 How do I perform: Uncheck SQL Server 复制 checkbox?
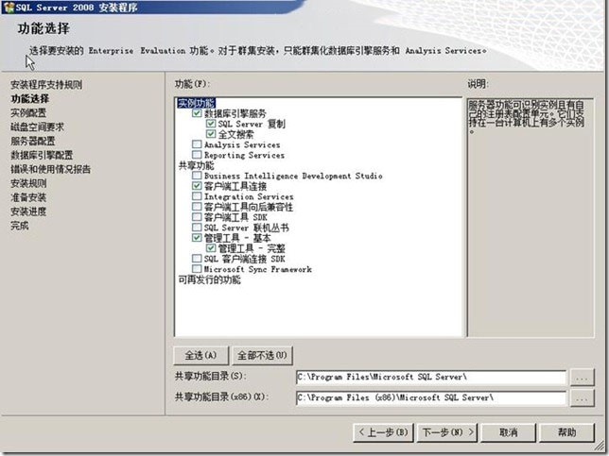coord(211,124)
